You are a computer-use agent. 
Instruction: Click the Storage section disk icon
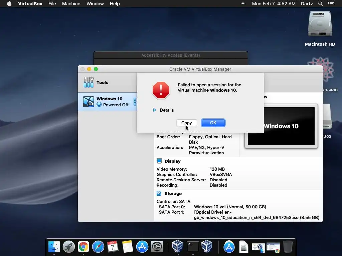tap(159, 193)
